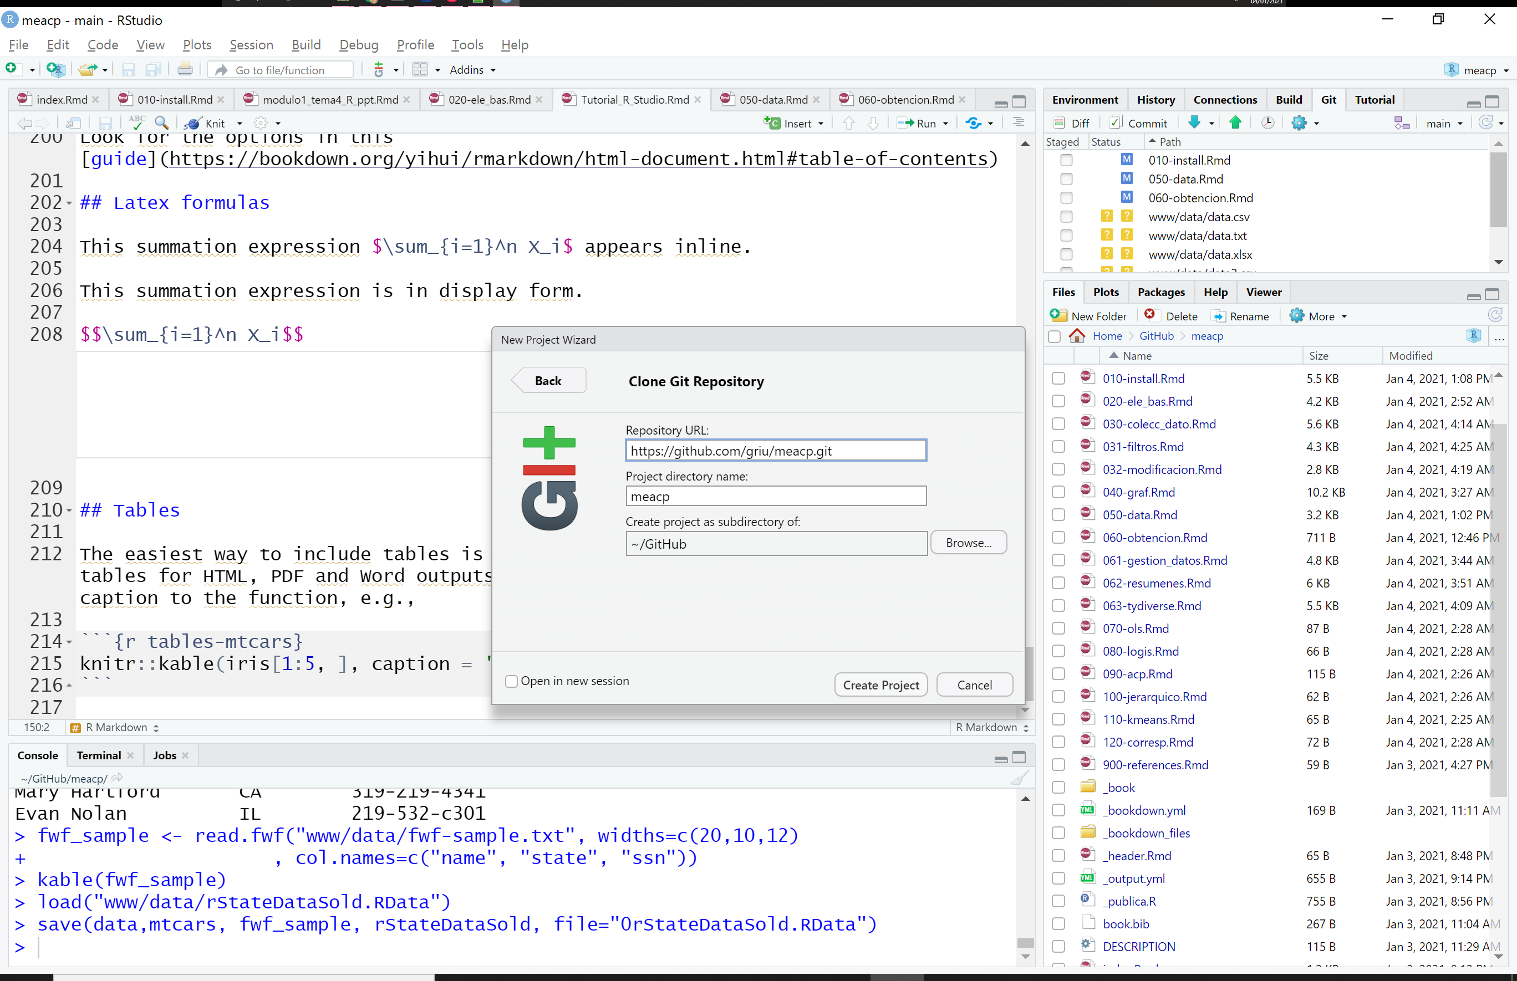Image resolution: width=1517 pixels, height=981 pixels.
Task: Click the document outline icon in editor
Action: (1018, 122)
